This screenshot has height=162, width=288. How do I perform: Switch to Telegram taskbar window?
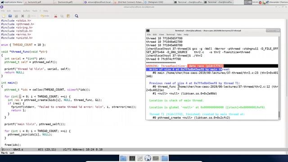158,2
